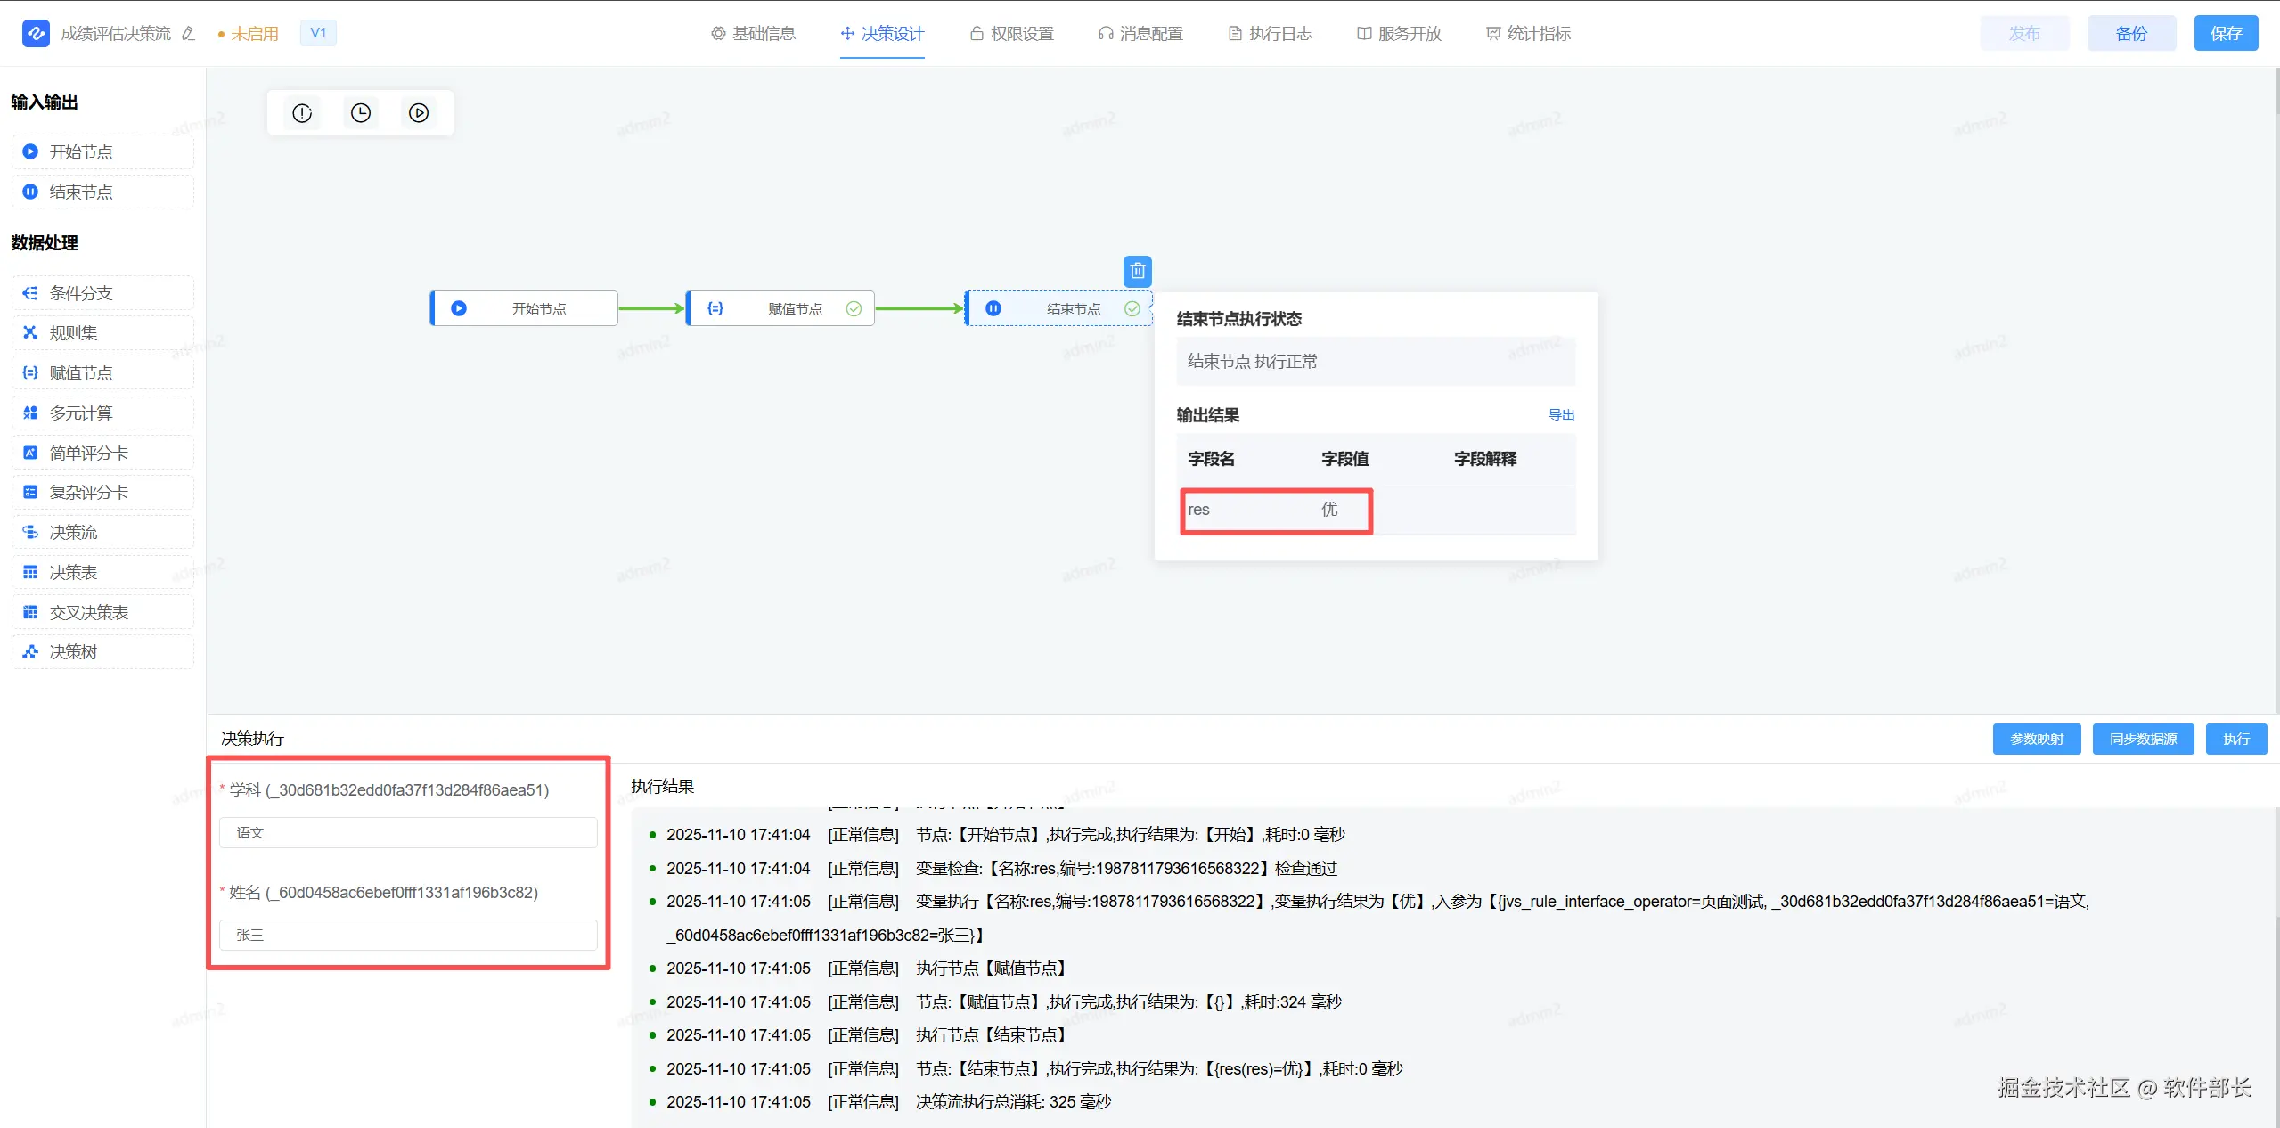Click the 导出 link in the output results
The image size is (2280, 1128).
click(x=1561, y=414)
